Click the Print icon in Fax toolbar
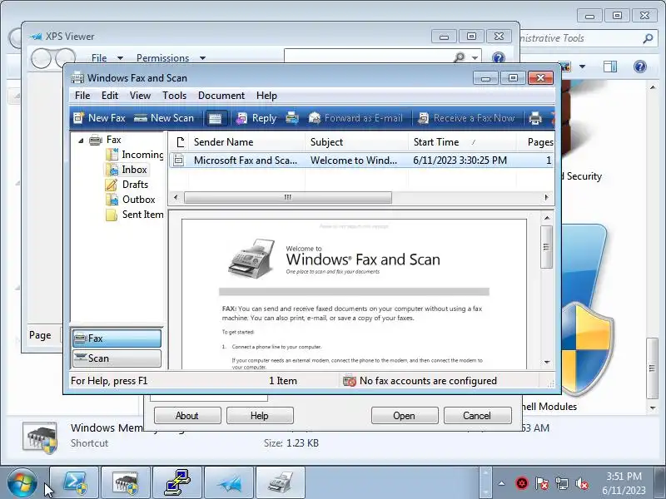The image size is (666, 499). point(535,118)
